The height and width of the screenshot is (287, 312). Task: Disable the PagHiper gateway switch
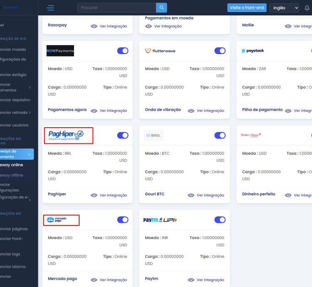point(123,136)
